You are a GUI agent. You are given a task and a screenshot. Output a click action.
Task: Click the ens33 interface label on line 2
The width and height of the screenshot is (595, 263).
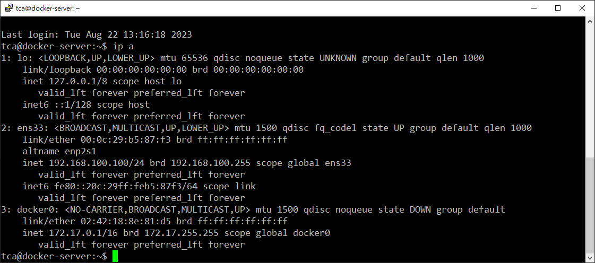coord(31,128)
